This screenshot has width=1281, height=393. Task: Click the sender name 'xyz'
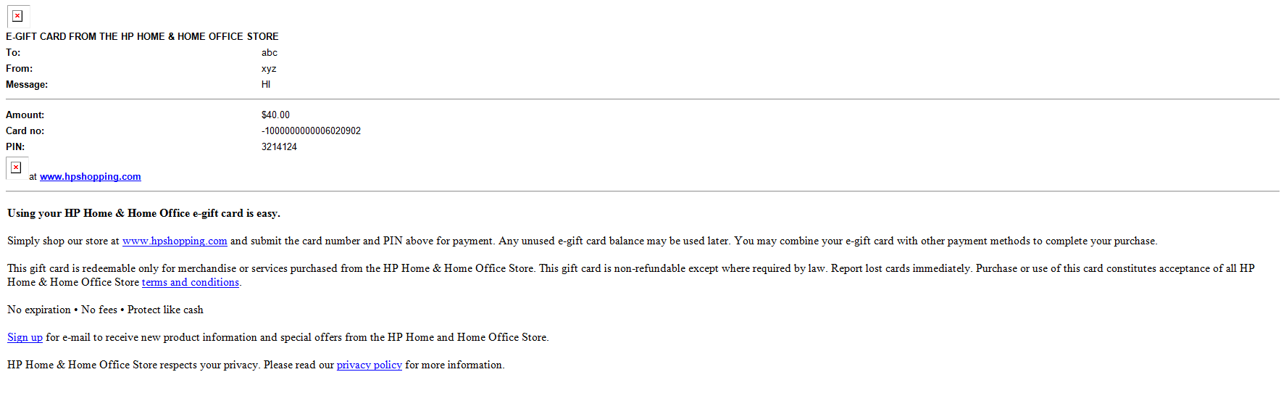pyautogui.click(x=269, y=69)
